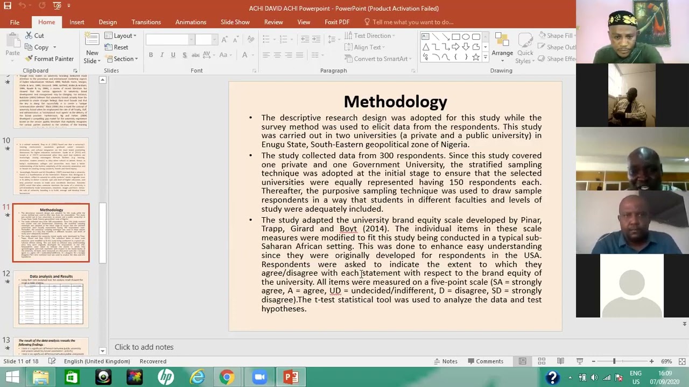Switch to the Design tab
The height and width of the screenshot is (387, 689).
108,22
